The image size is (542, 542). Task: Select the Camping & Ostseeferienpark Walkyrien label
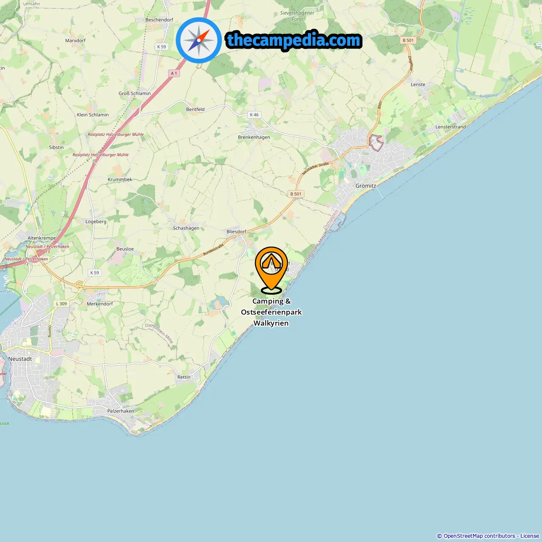(x=271, y=312)
